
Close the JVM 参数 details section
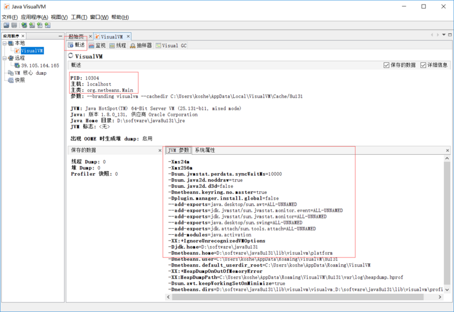tap(447, 150)
